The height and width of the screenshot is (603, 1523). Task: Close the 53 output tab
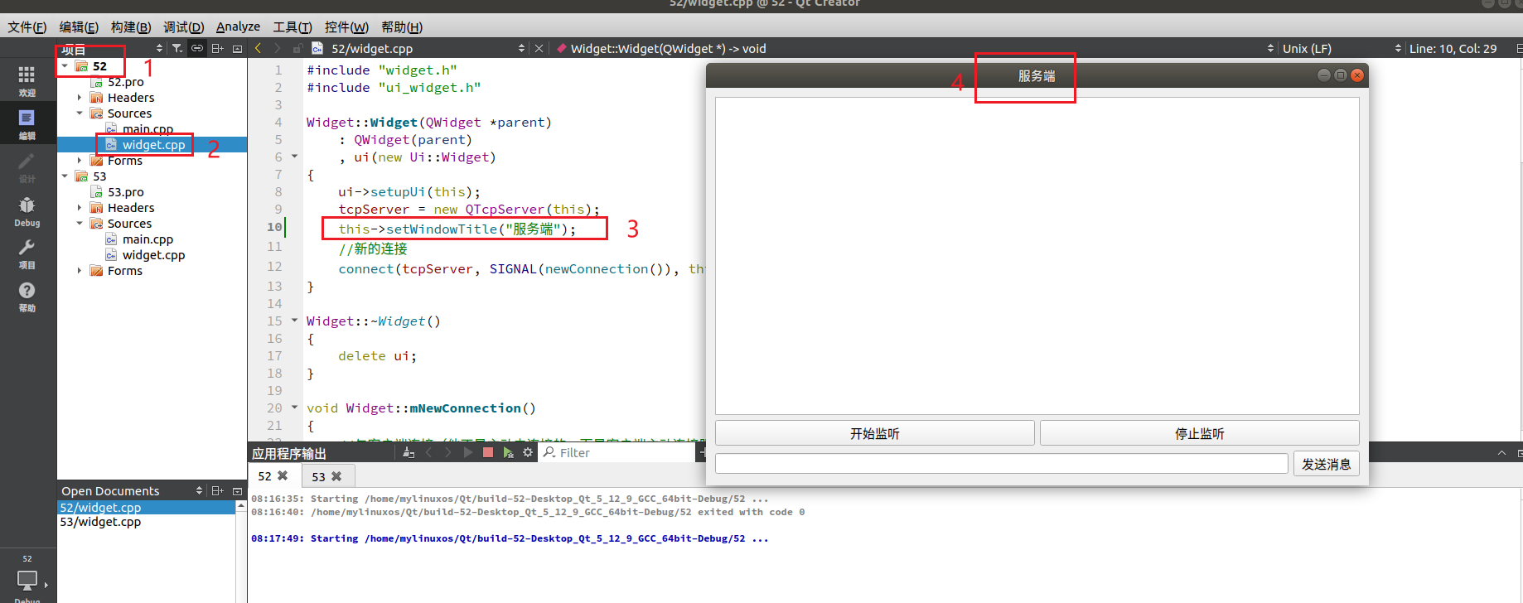[336, 476]
